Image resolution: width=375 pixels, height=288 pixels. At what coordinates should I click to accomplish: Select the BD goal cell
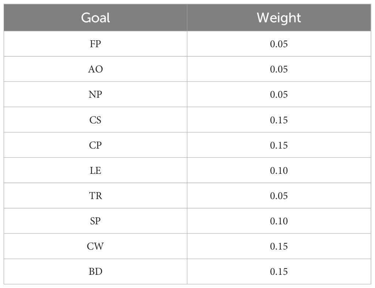point(95,272)
